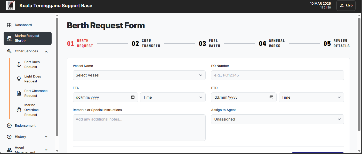Viewport: 362px width, 154px height.
Task: Click the main page scrollbar down arrow
Action: coord(359,151)
